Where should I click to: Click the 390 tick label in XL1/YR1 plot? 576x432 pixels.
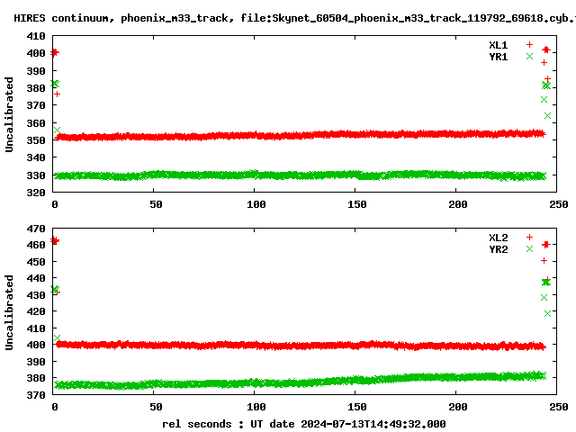pyautogui.click(x=36, y=71)
